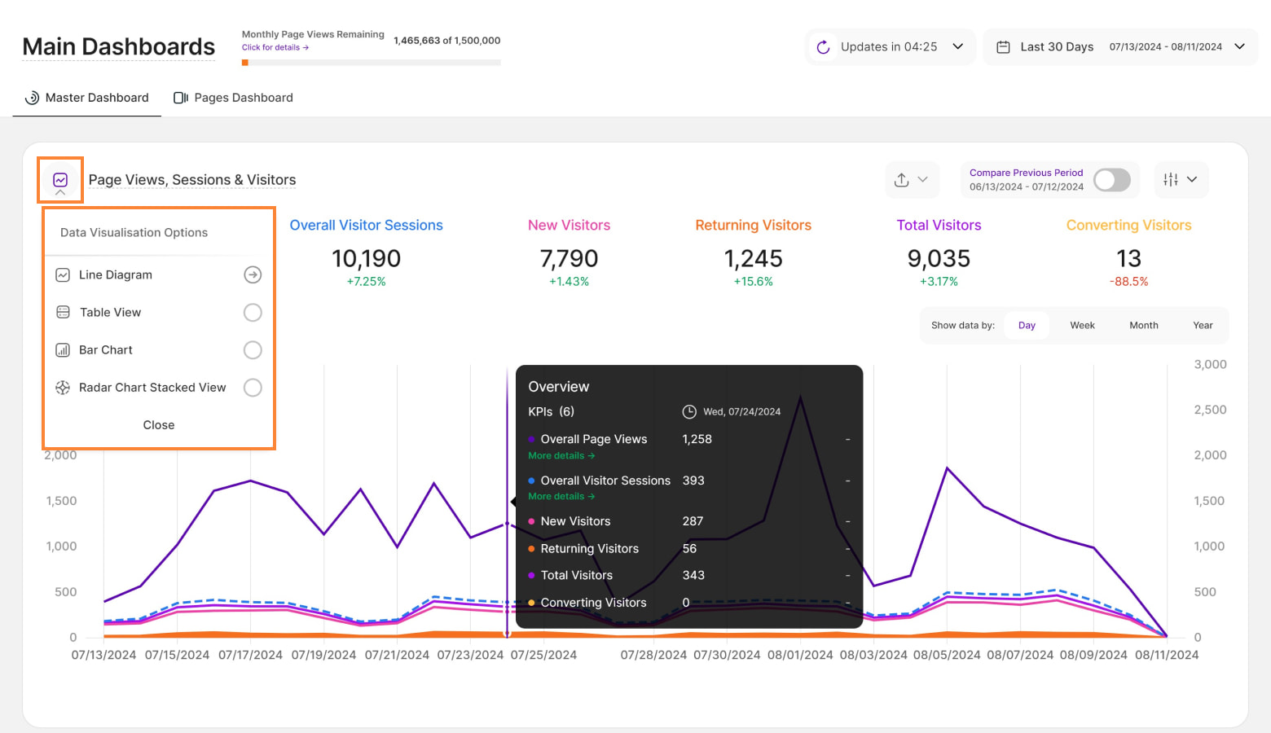This screenshot has height=733, width=1271.
Task: Open 'Click for details' page views link
Action: click(x=275, y=48)
